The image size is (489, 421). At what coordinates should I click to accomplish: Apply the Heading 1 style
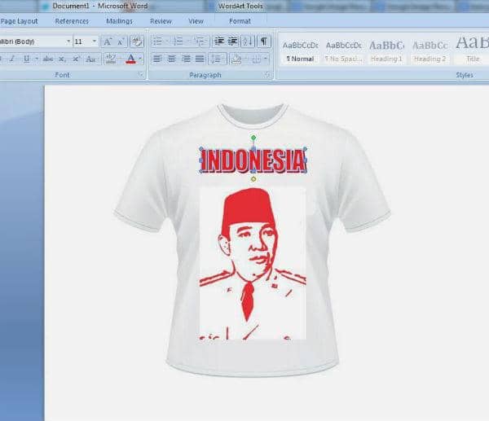[386, 50]
